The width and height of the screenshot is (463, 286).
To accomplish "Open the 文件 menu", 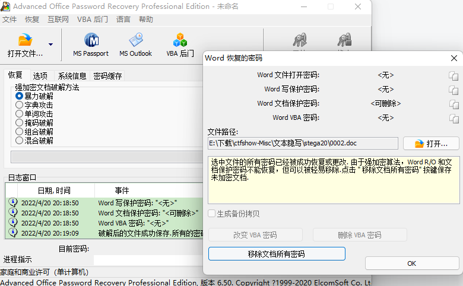I will pos(9,20).
